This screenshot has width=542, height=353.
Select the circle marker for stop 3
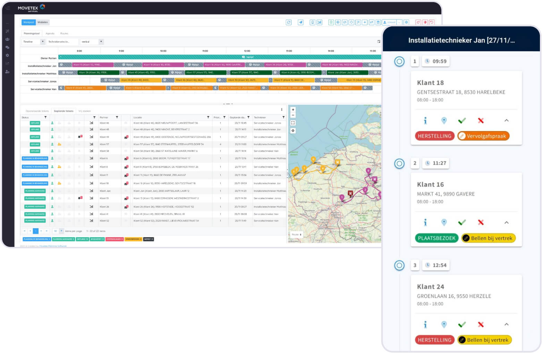click(399, 265)
